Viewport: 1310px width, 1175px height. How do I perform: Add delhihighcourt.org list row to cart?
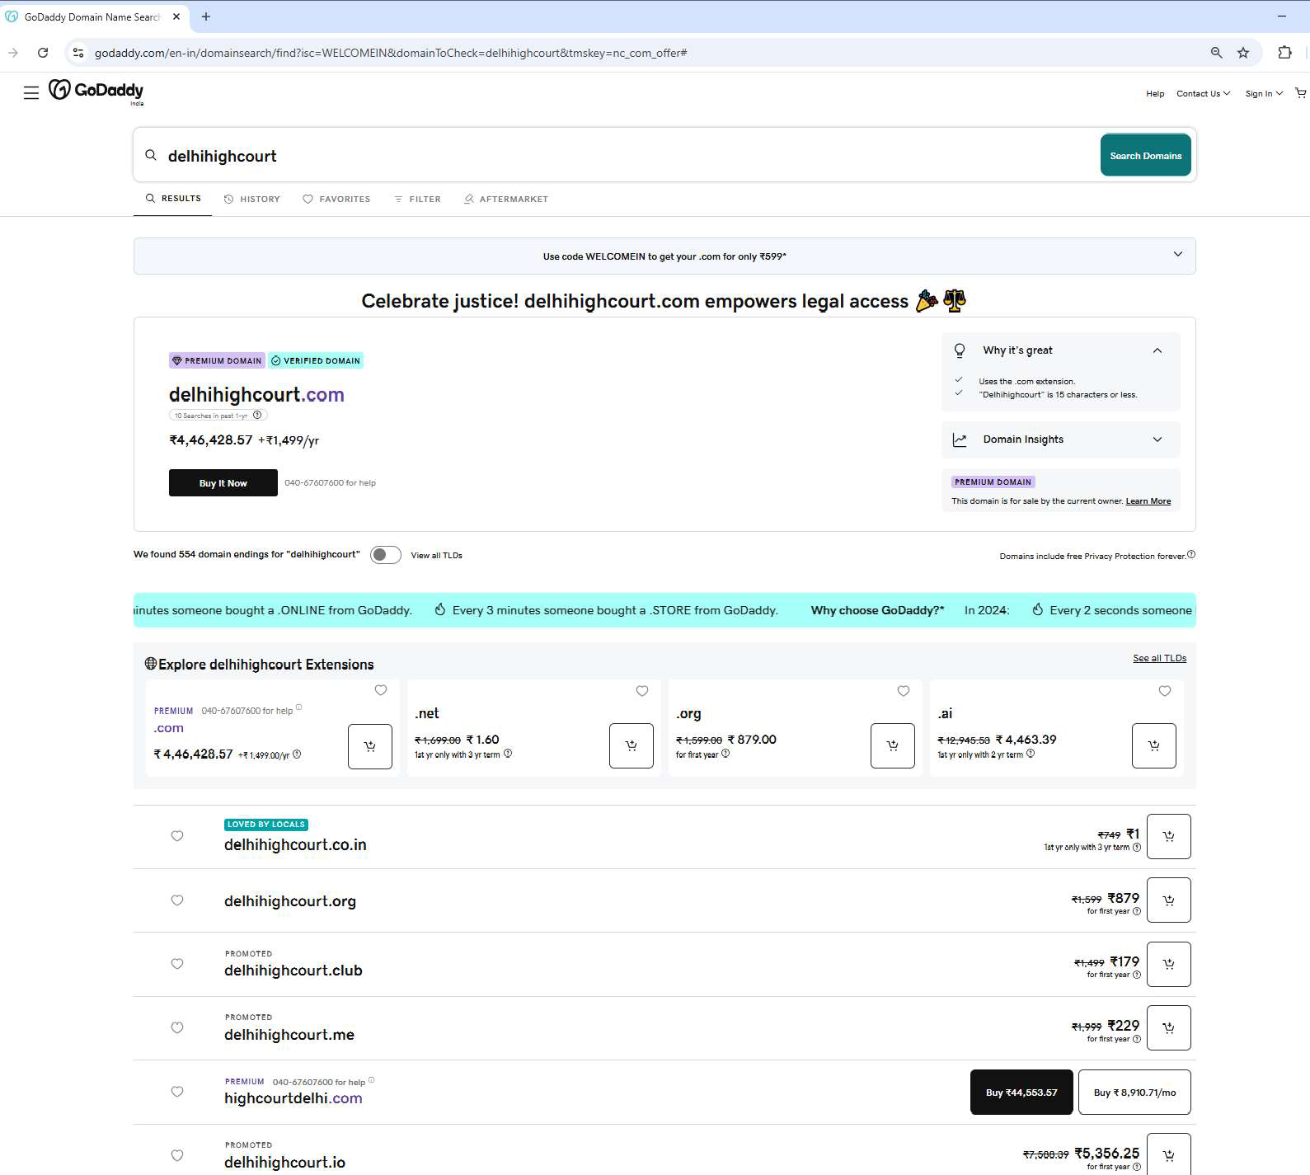[1169, 900]
